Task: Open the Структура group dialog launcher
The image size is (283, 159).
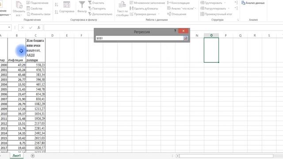Action: tap(238, 20)
